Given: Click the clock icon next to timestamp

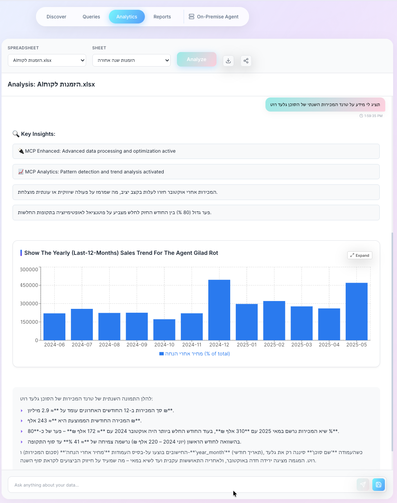Looking at the screenshot, I should pos(361,116).
